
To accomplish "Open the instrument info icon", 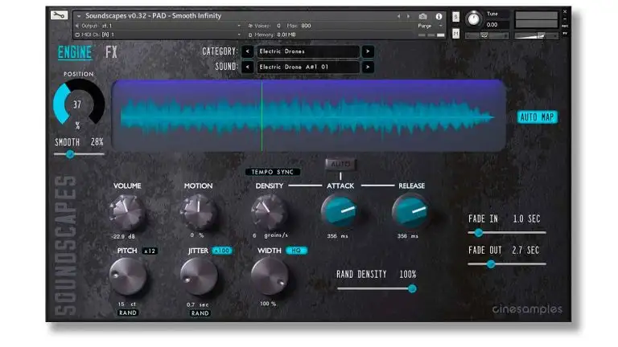I will coord(439,16).
